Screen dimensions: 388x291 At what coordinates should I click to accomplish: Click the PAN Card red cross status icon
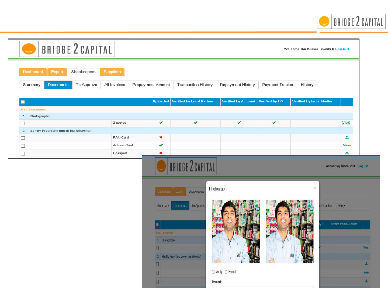click(x=161, y=137)
